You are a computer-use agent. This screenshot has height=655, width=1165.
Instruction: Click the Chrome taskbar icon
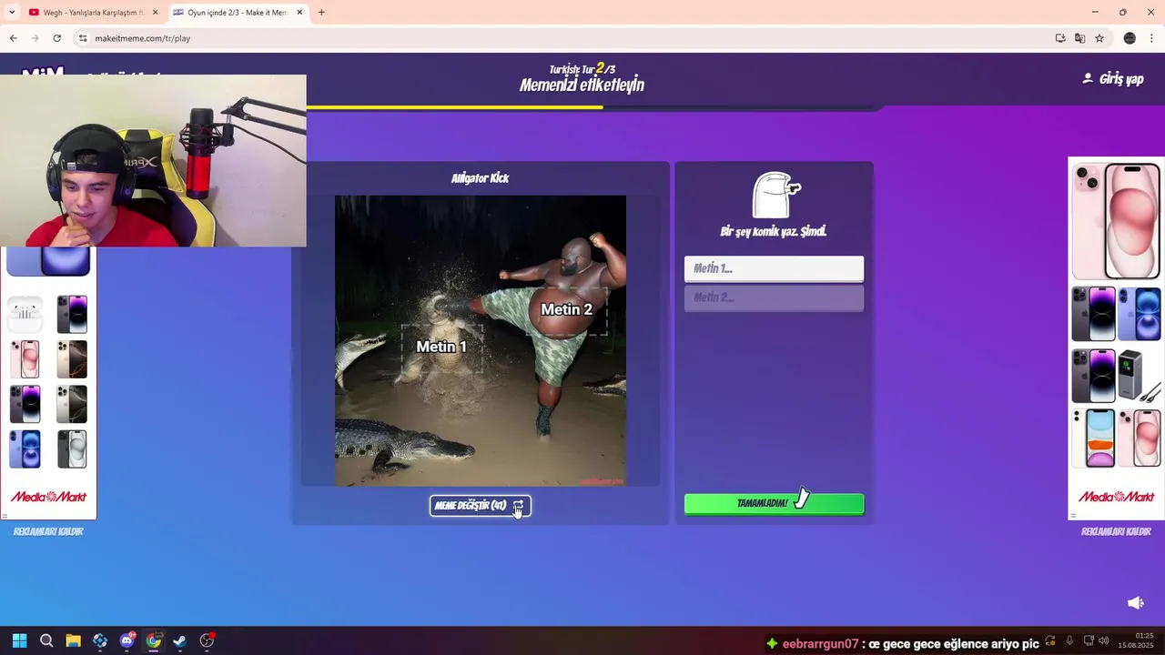tap(153, 640)
